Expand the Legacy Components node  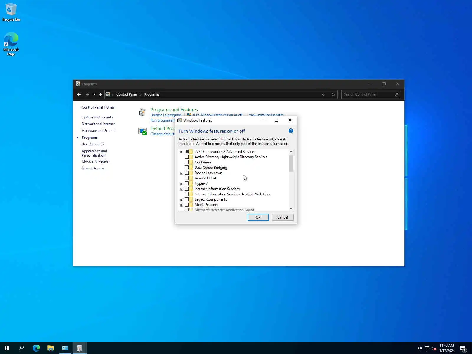(x=181, y=200)
